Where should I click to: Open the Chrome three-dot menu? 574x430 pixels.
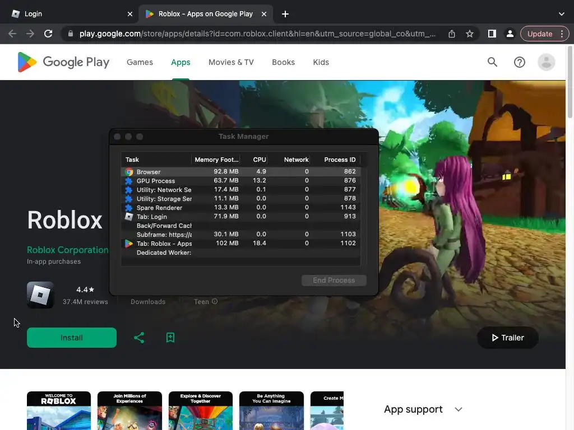(x=562, y=34)
